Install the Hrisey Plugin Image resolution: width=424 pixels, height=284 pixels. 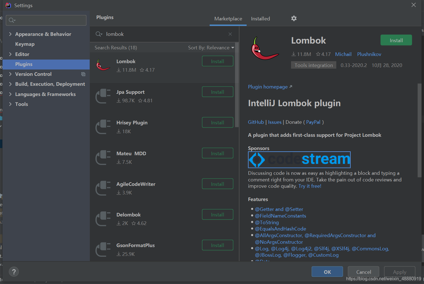click(218, 122)
